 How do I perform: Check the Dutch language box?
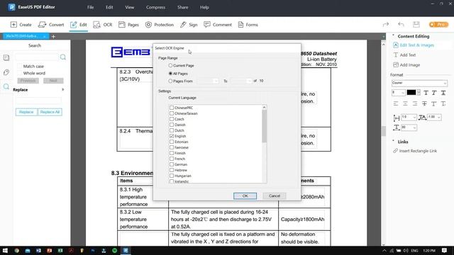coord(172,130)
